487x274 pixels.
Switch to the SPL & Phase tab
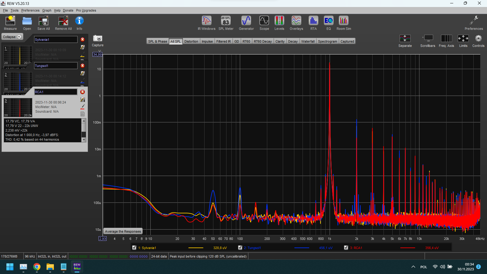tap(157, 41)
